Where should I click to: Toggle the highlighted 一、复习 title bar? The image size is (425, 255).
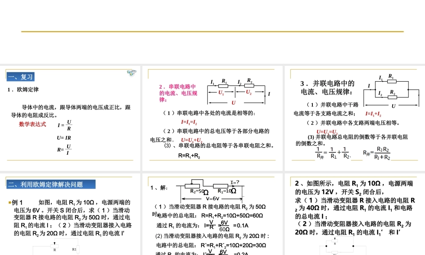point(21,76)
